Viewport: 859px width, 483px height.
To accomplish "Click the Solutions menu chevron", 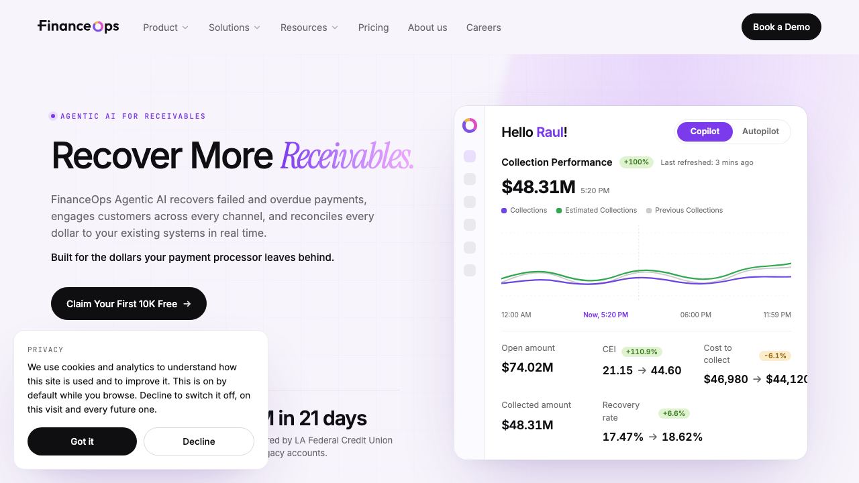I will click(256, 28).
